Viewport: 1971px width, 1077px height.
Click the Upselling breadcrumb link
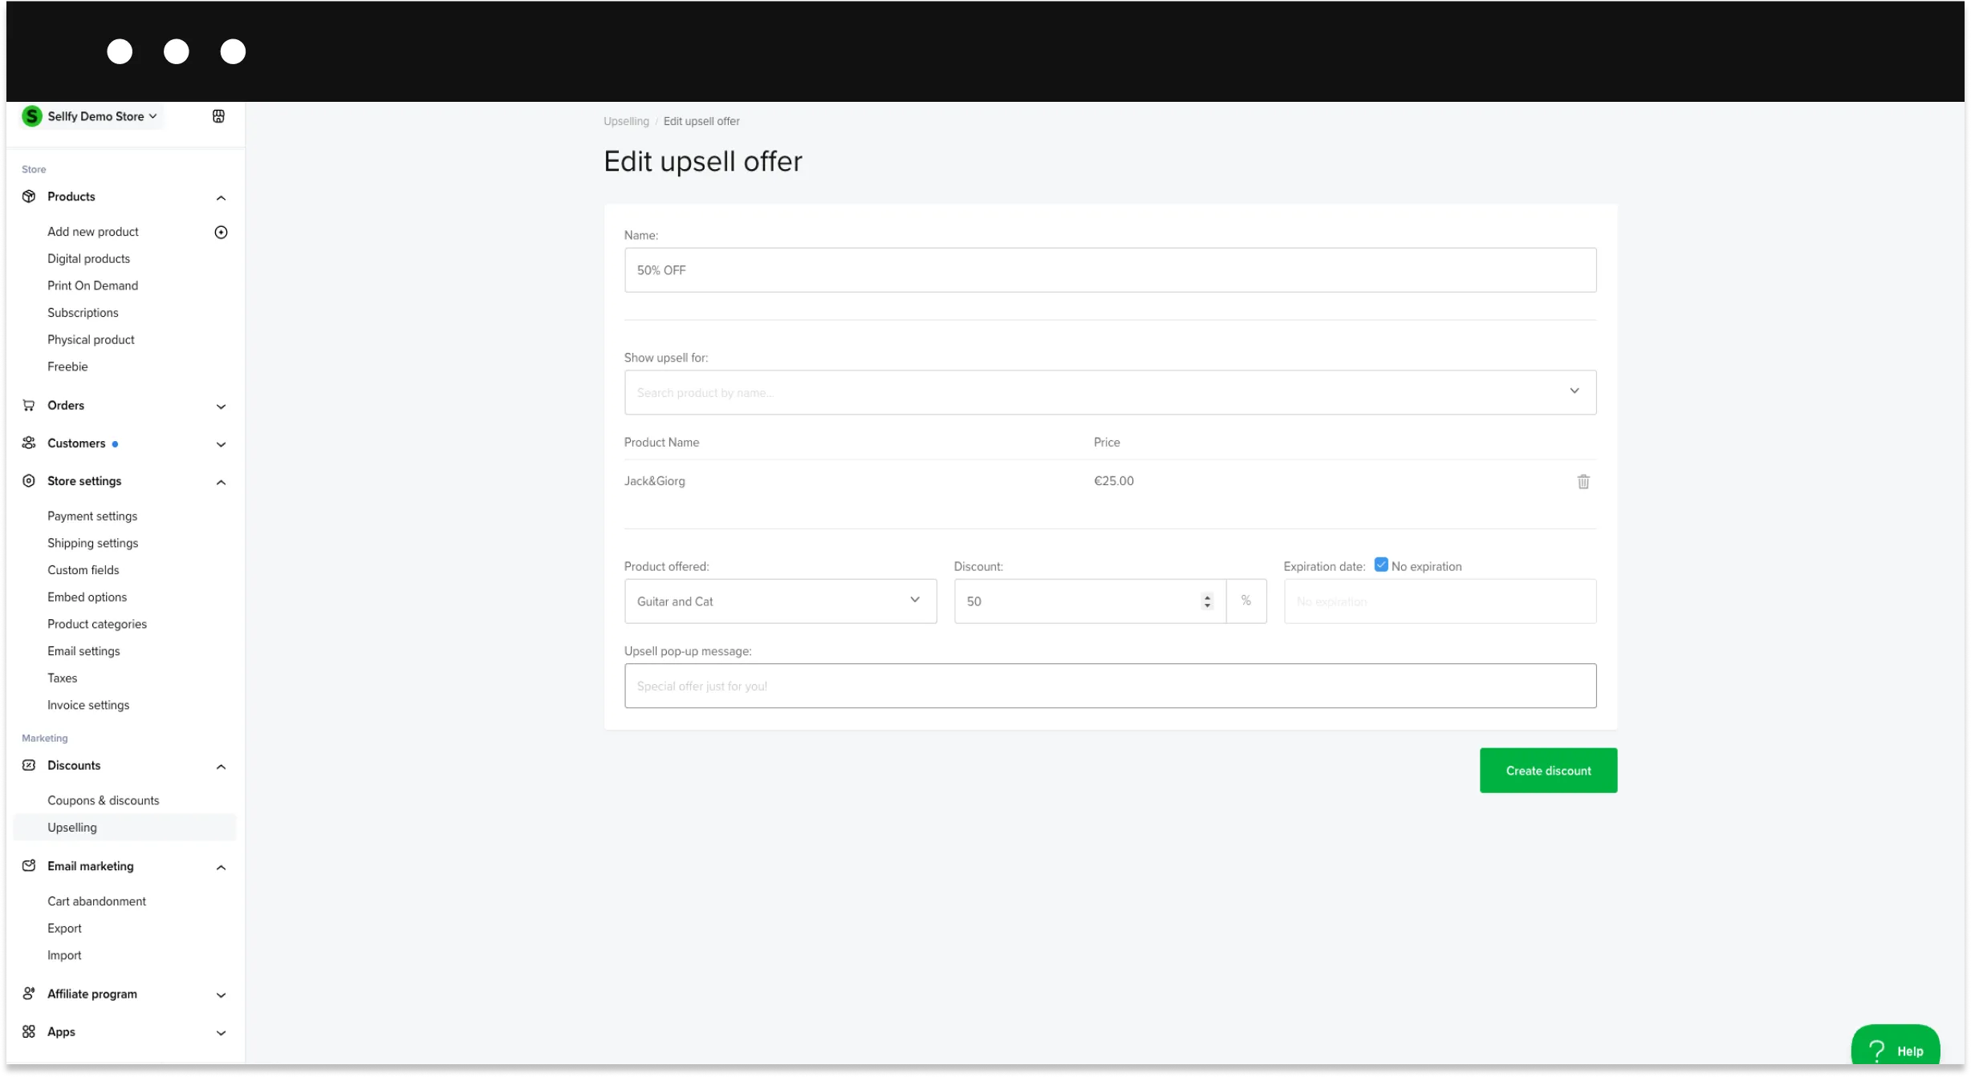[626, 121]
